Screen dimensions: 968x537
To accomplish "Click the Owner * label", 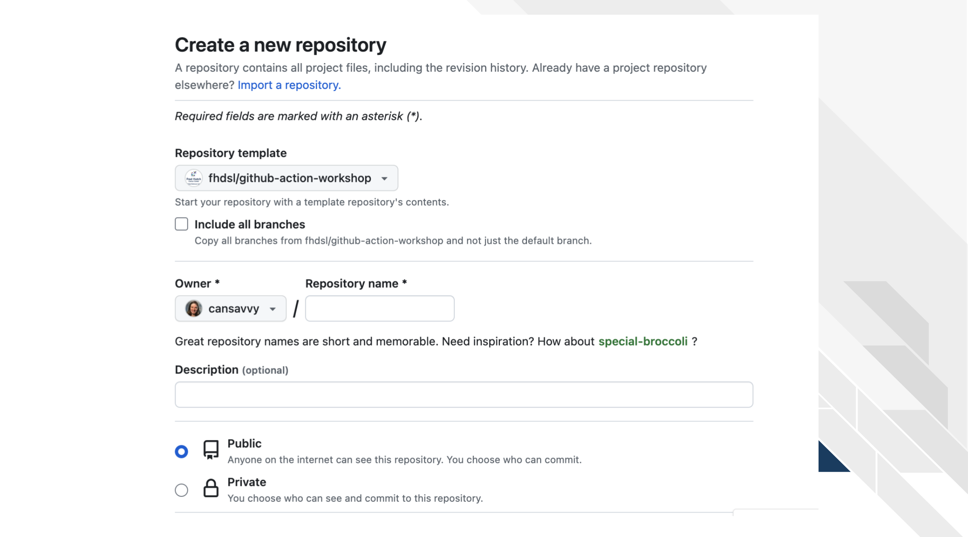I will tap(197, 284).
